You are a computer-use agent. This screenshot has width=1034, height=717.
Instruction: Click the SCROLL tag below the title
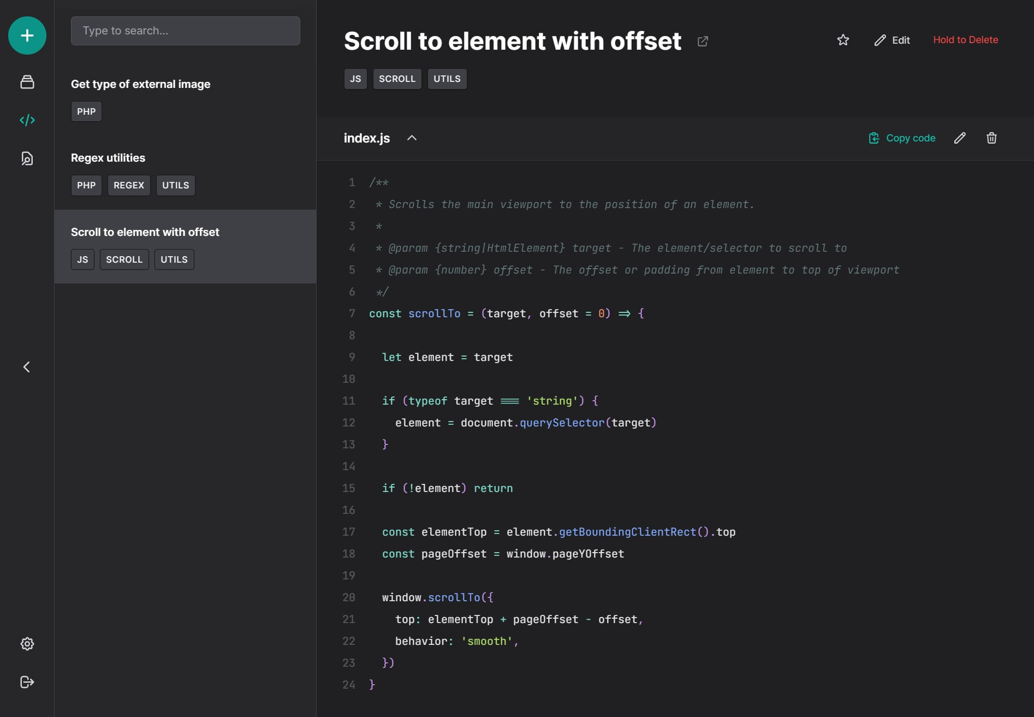pyautogui.click(x=397, y=79)
